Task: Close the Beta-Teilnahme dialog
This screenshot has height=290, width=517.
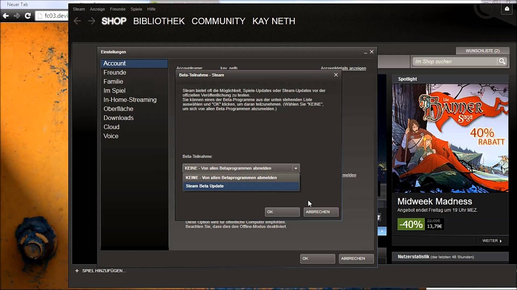Action: point(336,75)
